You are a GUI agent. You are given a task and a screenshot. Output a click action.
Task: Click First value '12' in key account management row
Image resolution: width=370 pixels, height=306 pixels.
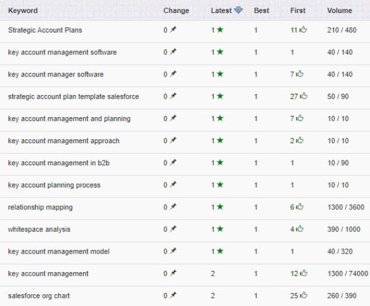tap(294, 274)
